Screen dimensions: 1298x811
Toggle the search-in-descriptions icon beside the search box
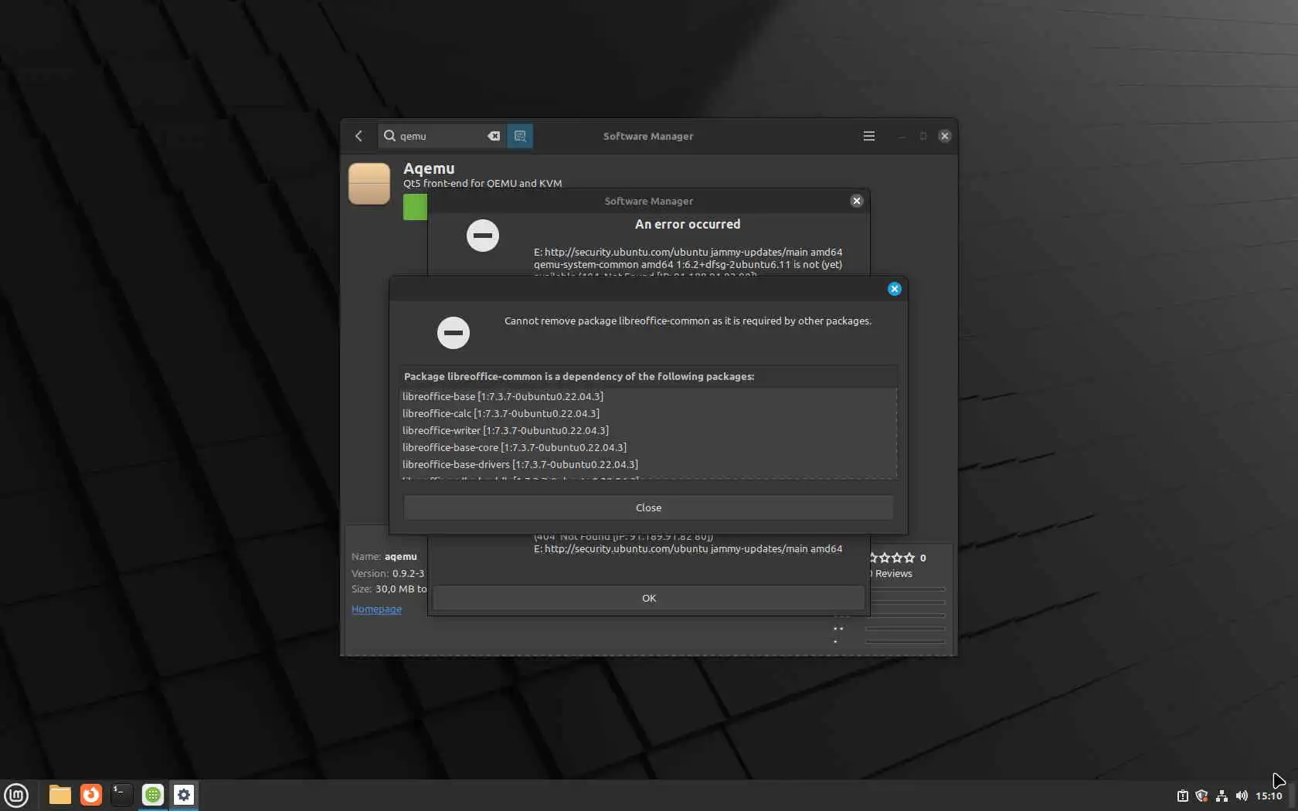pos(520,136)
